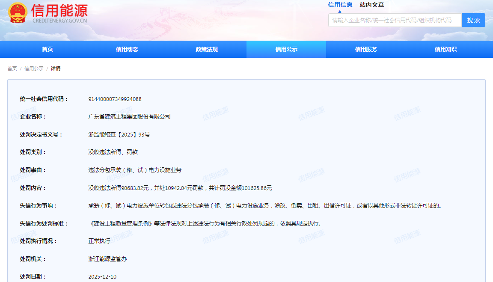Open the 信用服务 navigation menu
The height and width of the screenshot is (282, 493).
(x=366, y=49)
